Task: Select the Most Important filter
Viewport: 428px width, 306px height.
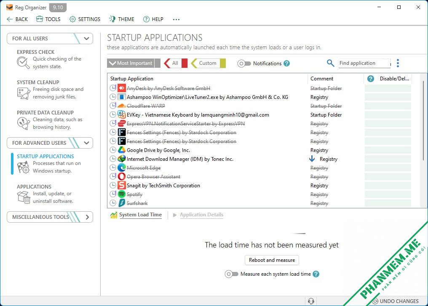Action: tap(134, 63)
